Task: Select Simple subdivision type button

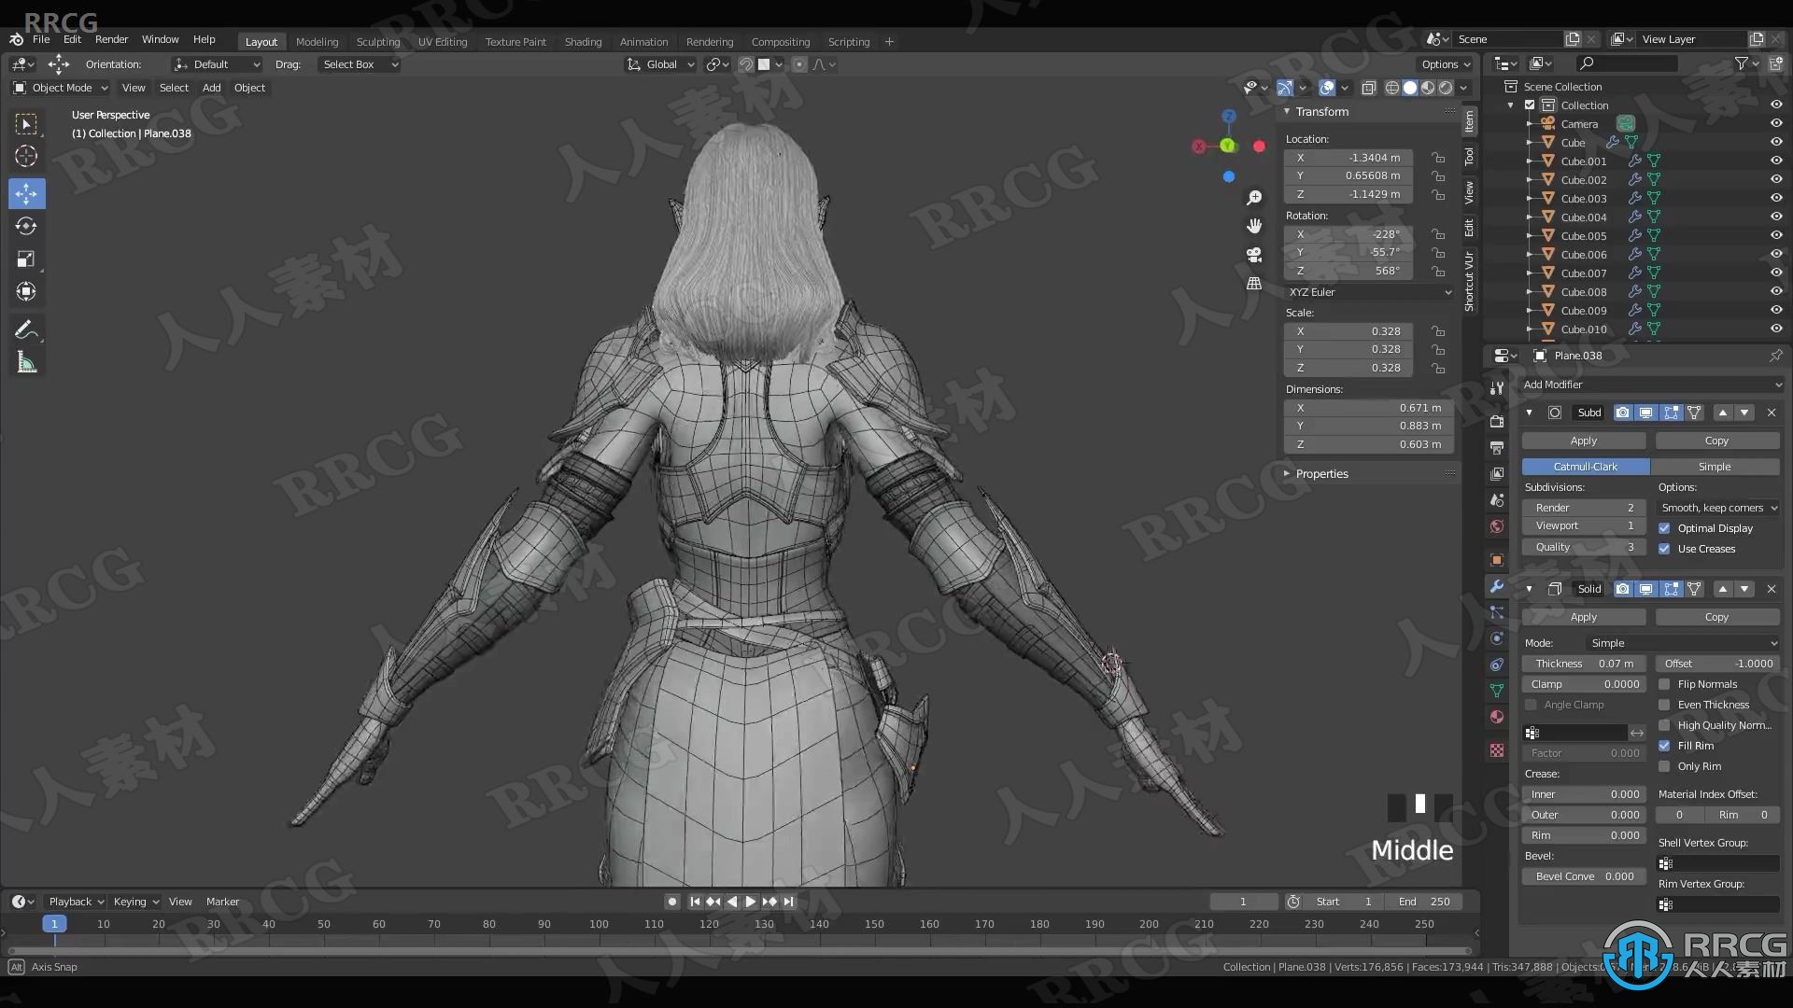Action: point(1715,467)
